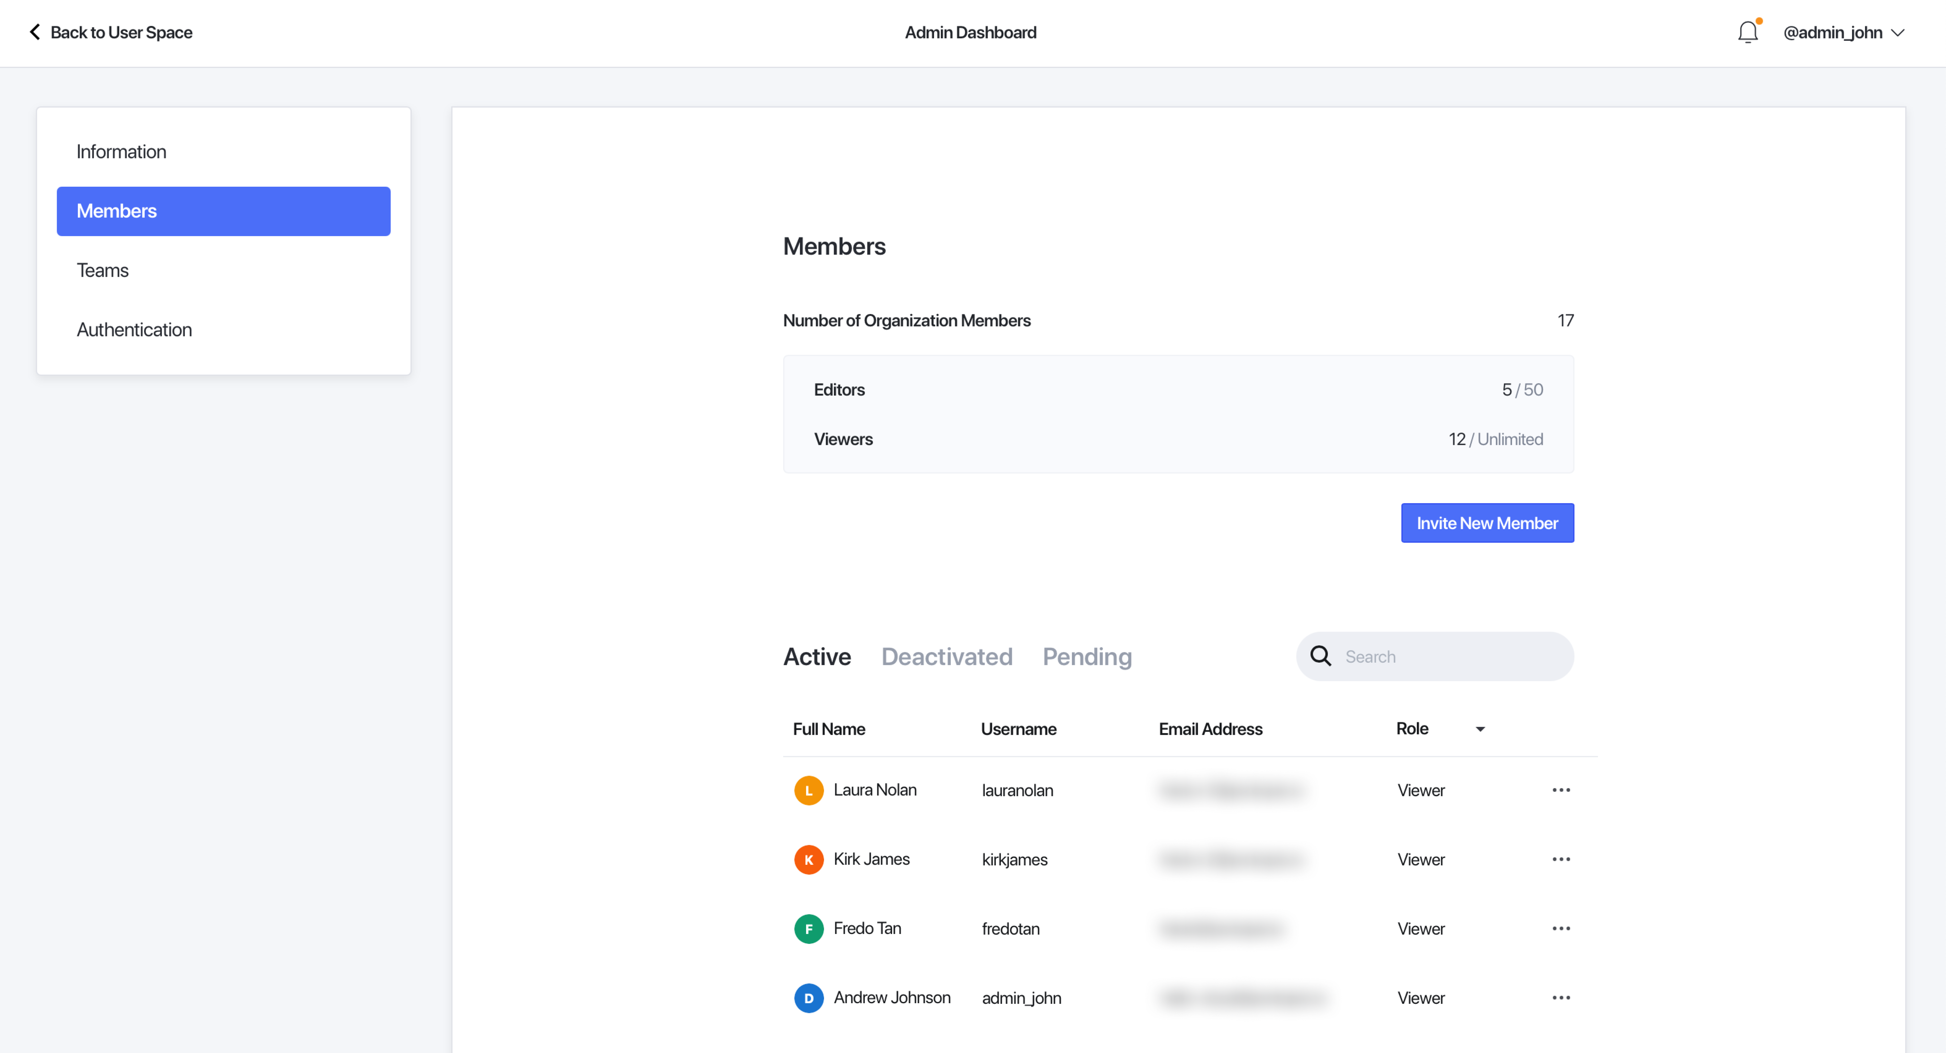Click username kirkjames
Viewport: 1946px width, 1053px height.
[x=1015, y=860]
